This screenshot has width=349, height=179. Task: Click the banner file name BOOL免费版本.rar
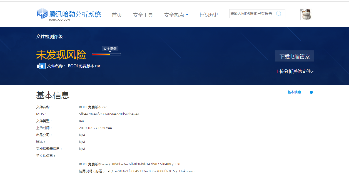(x=84, y=66)
